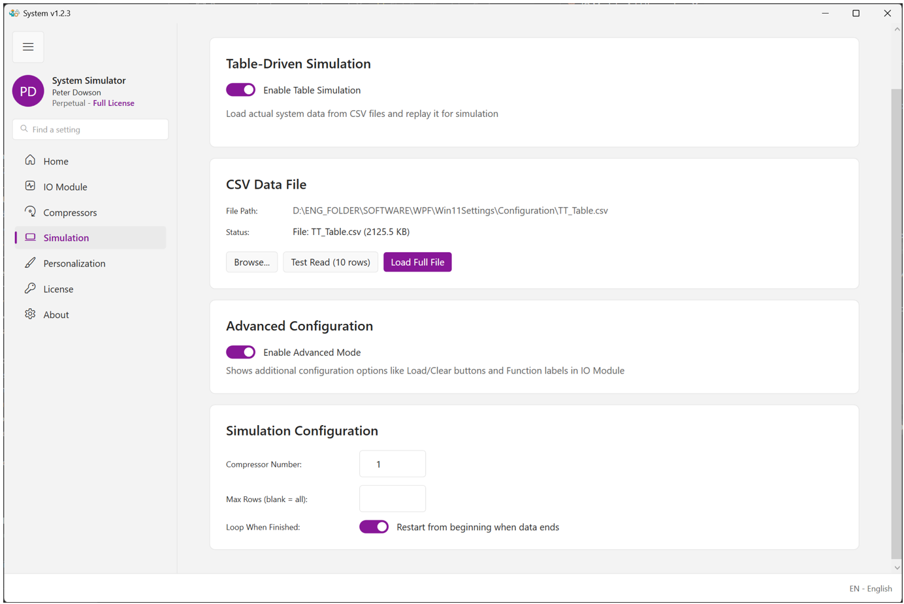Image resolution: width=904 pixels, height=604 pixels.
Task: Open the hamburger navigation menu
Action: pos(28,46)
